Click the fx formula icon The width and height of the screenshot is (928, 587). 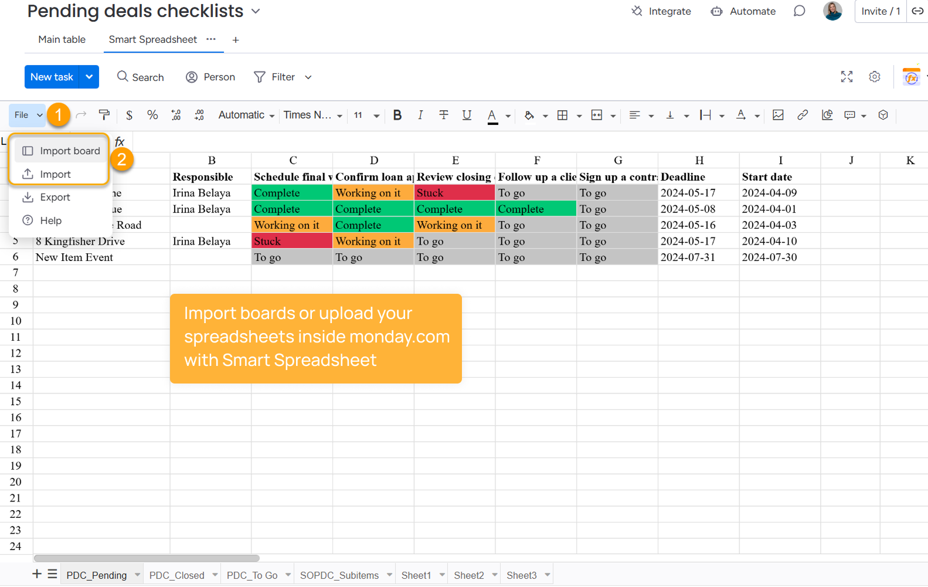click(x=120, y=142)
